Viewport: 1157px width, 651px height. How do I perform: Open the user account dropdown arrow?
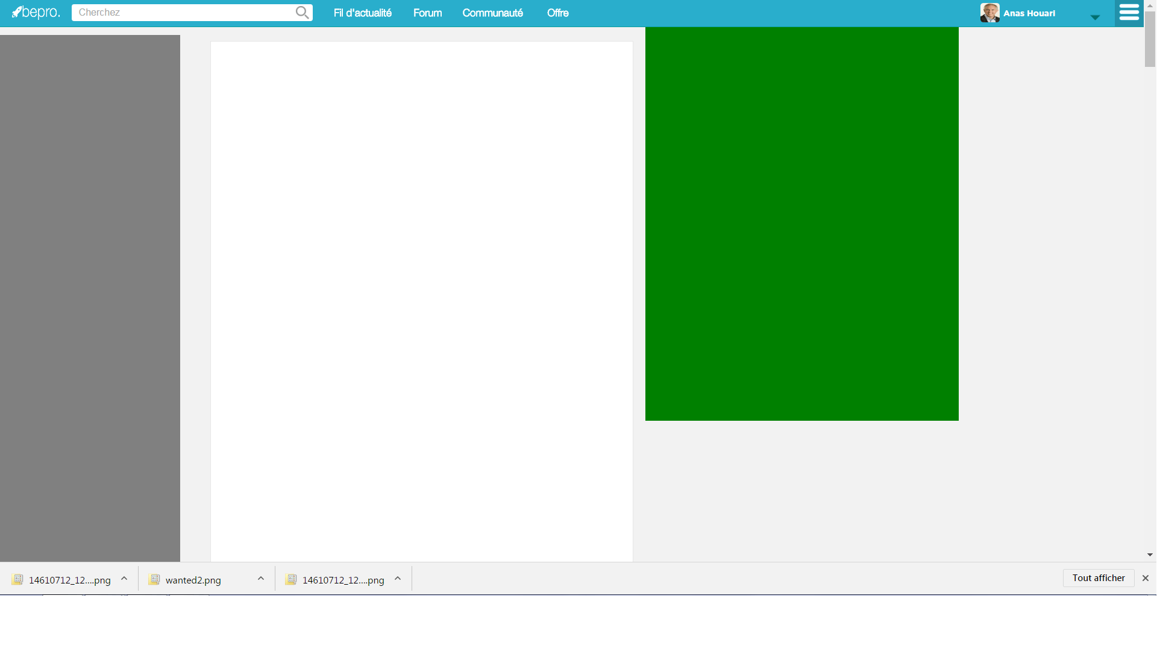point(1094,17)
